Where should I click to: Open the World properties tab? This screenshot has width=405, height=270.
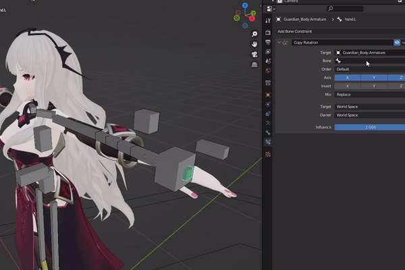tap(268, 70)
